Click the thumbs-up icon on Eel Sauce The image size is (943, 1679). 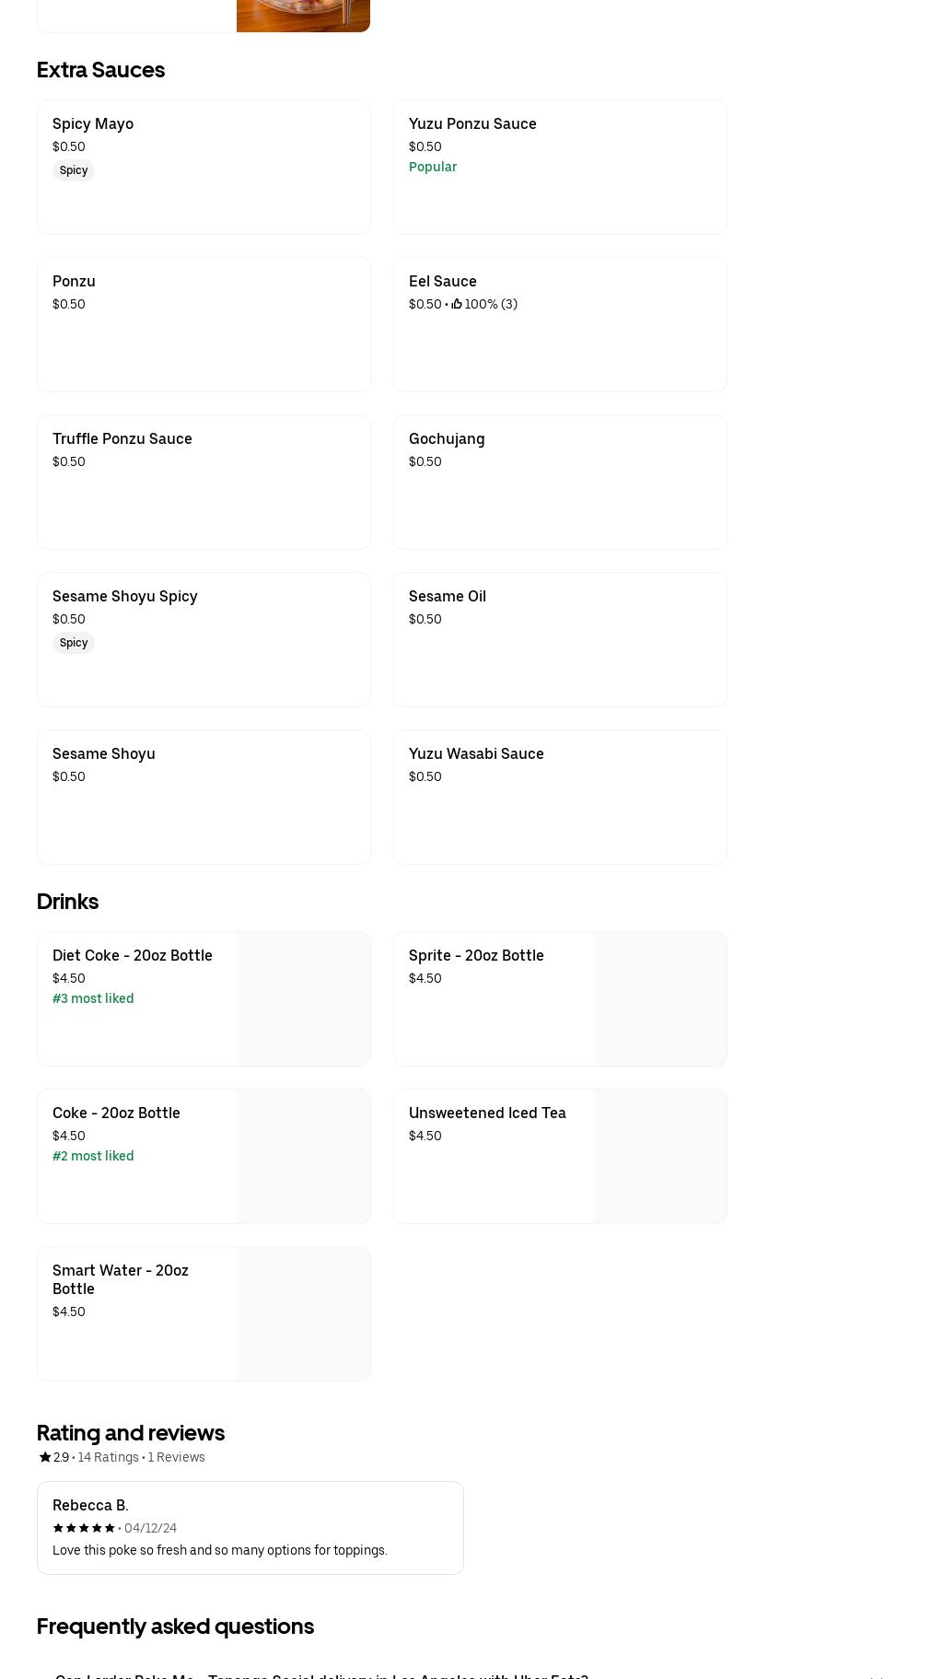point(456,304)
